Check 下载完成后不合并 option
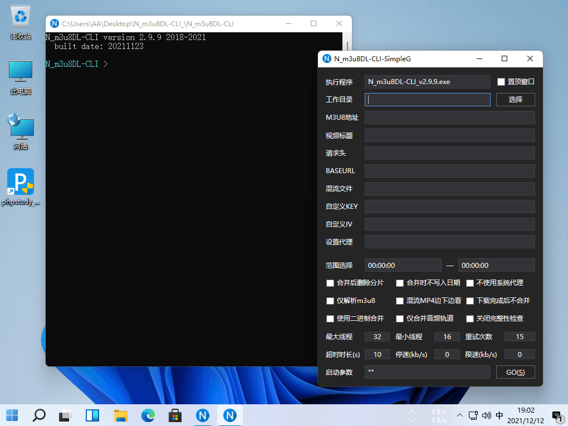The image size is (568, 426). (x=470, y=301)
